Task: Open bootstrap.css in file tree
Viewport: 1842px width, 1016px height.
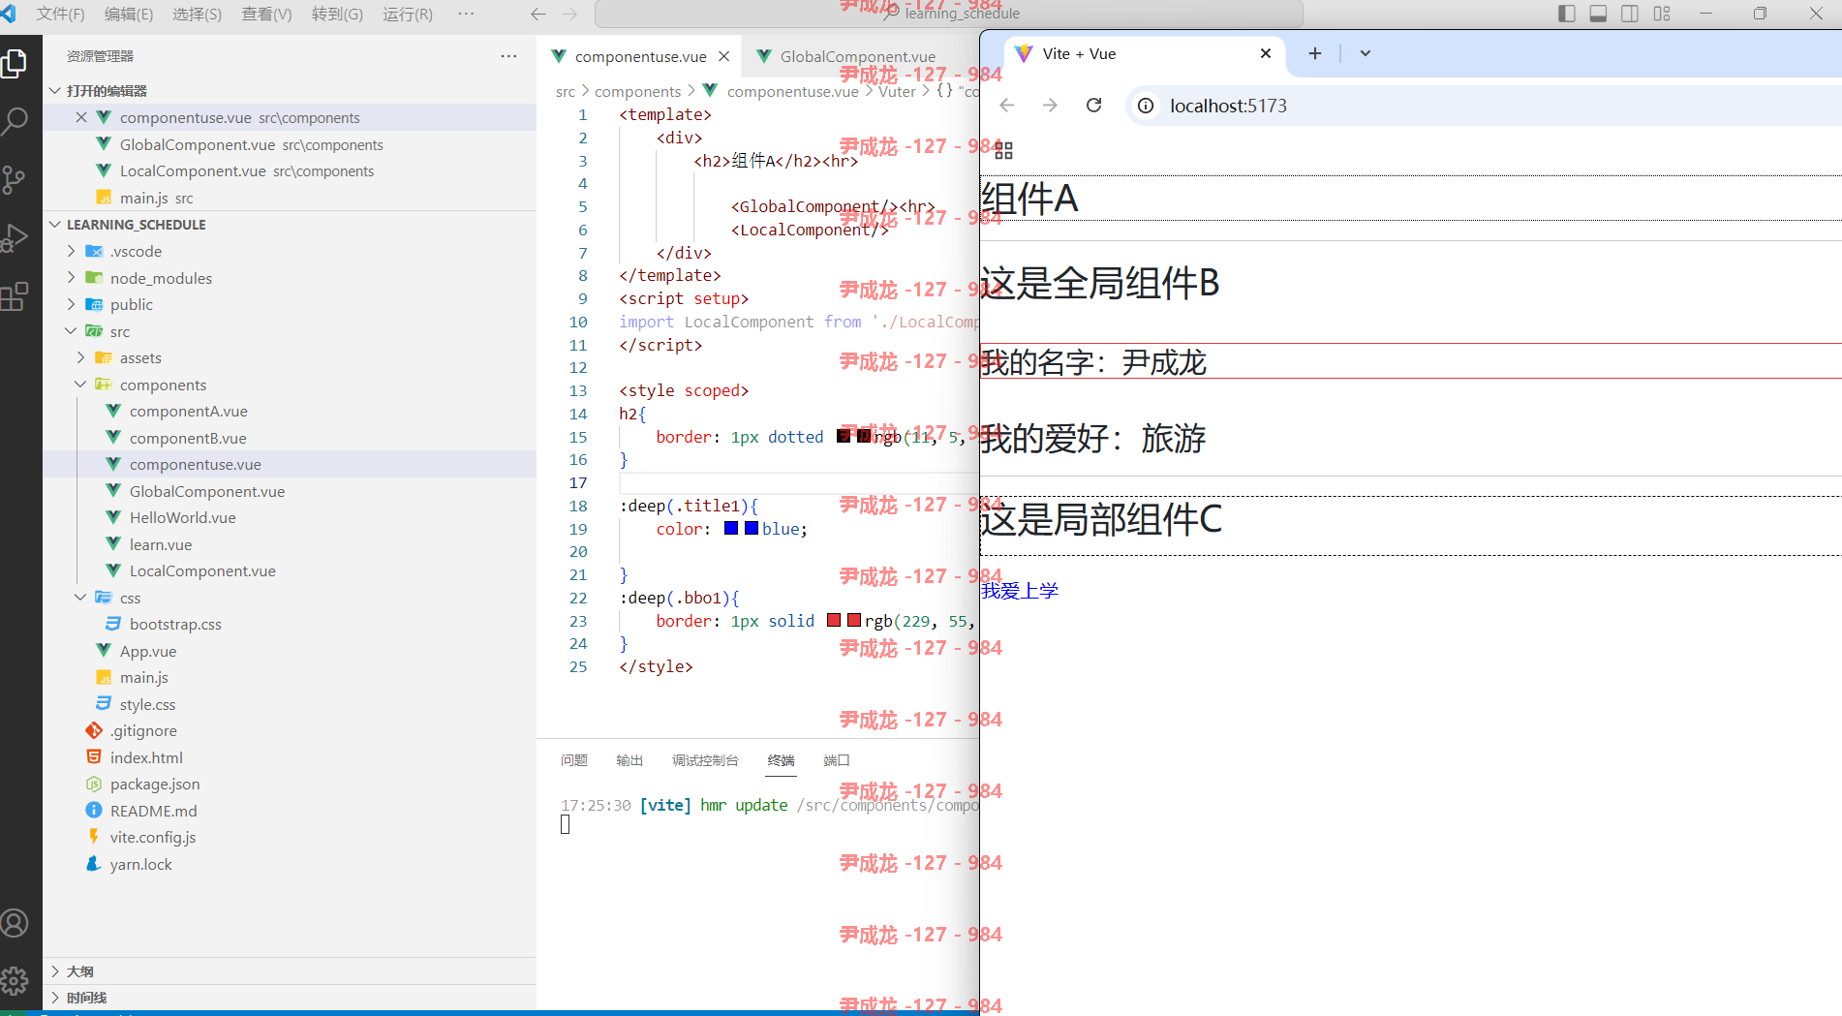Action: 175,624
